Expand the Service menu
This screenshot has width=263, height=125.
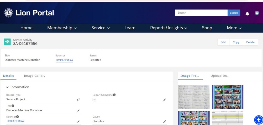(x=100, y=28)
